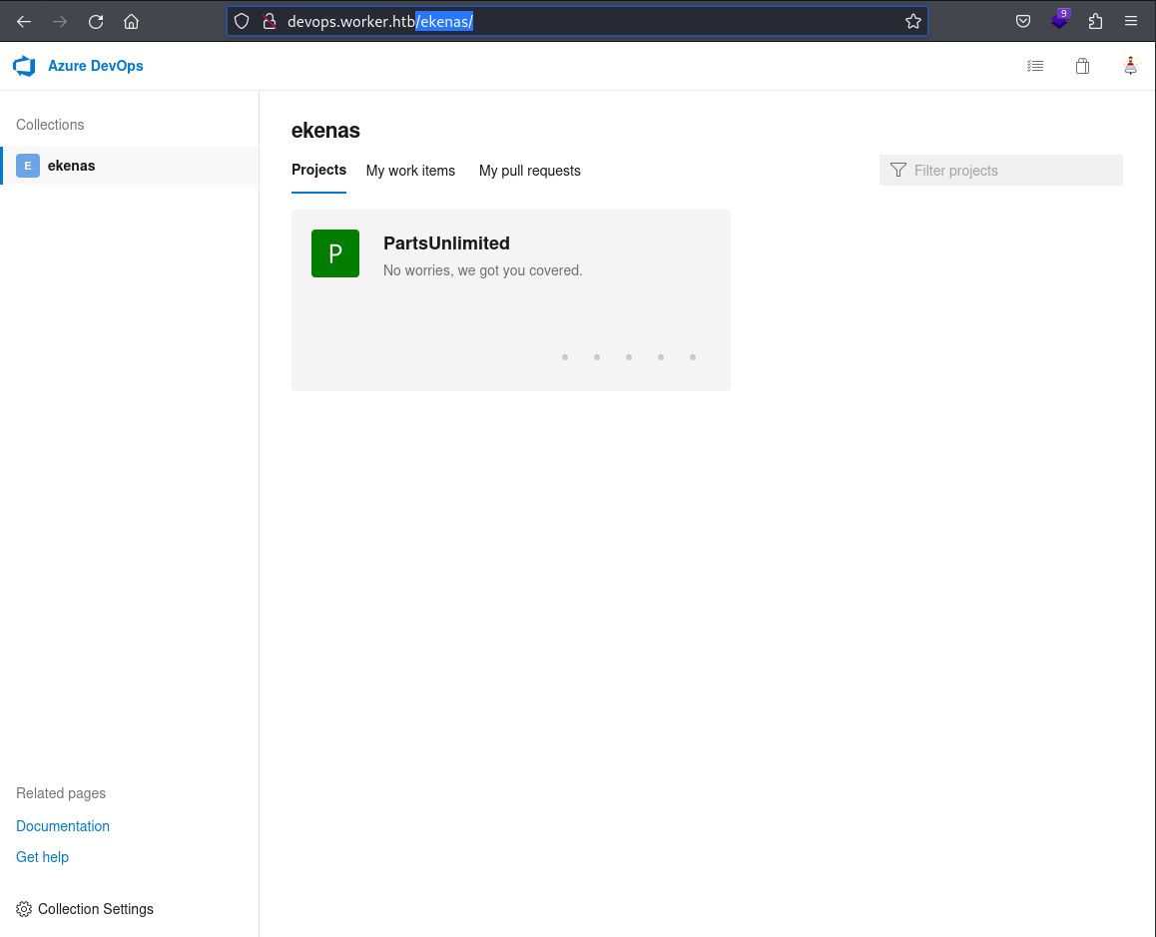Click the project description 'No worries, we got you covered.'

pyautogui.click(x=483, y=270)
